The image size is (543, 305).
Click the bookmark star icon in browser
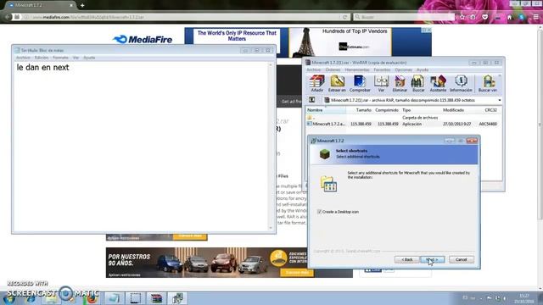(x=462, y=17)
